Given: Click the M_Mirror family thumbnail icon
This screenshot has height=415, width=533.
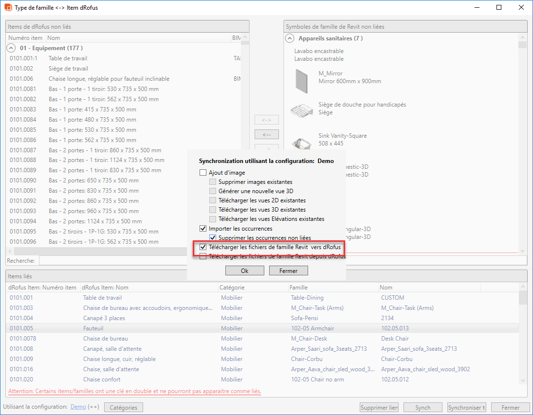Looking at the screenshot, I should [x=302, y=80].
